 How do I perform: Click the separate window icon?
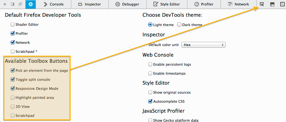coord(20,4)
